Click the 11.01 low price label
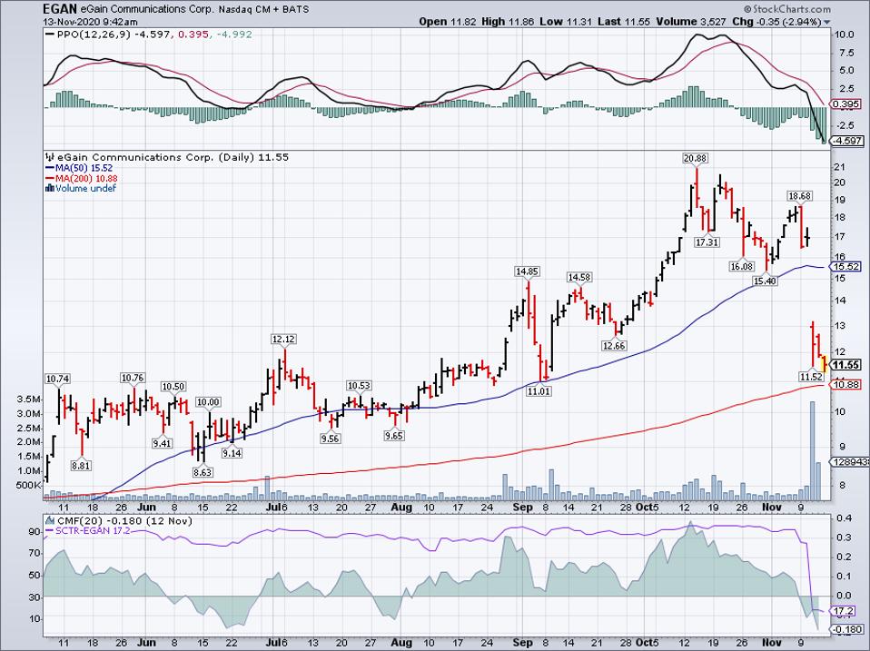 coord(539,390)
